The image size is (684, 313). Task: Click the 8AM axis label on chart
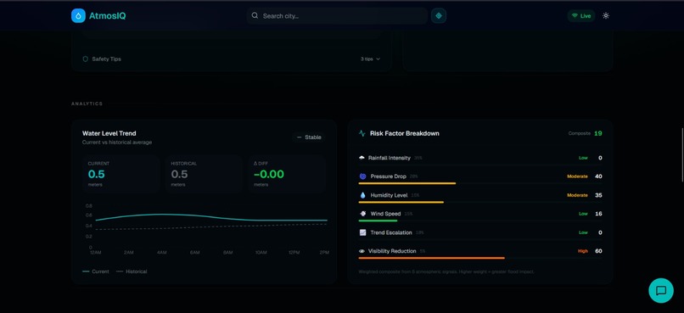227,253
